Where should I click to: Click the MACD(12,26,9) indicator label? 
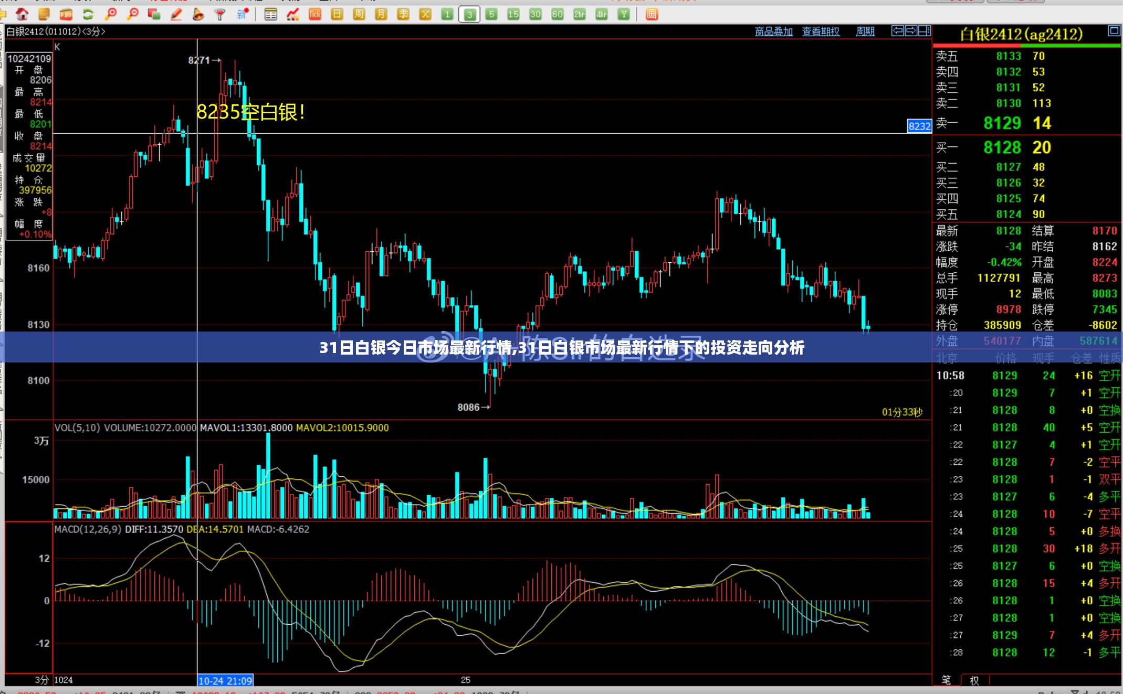point(88,529)
